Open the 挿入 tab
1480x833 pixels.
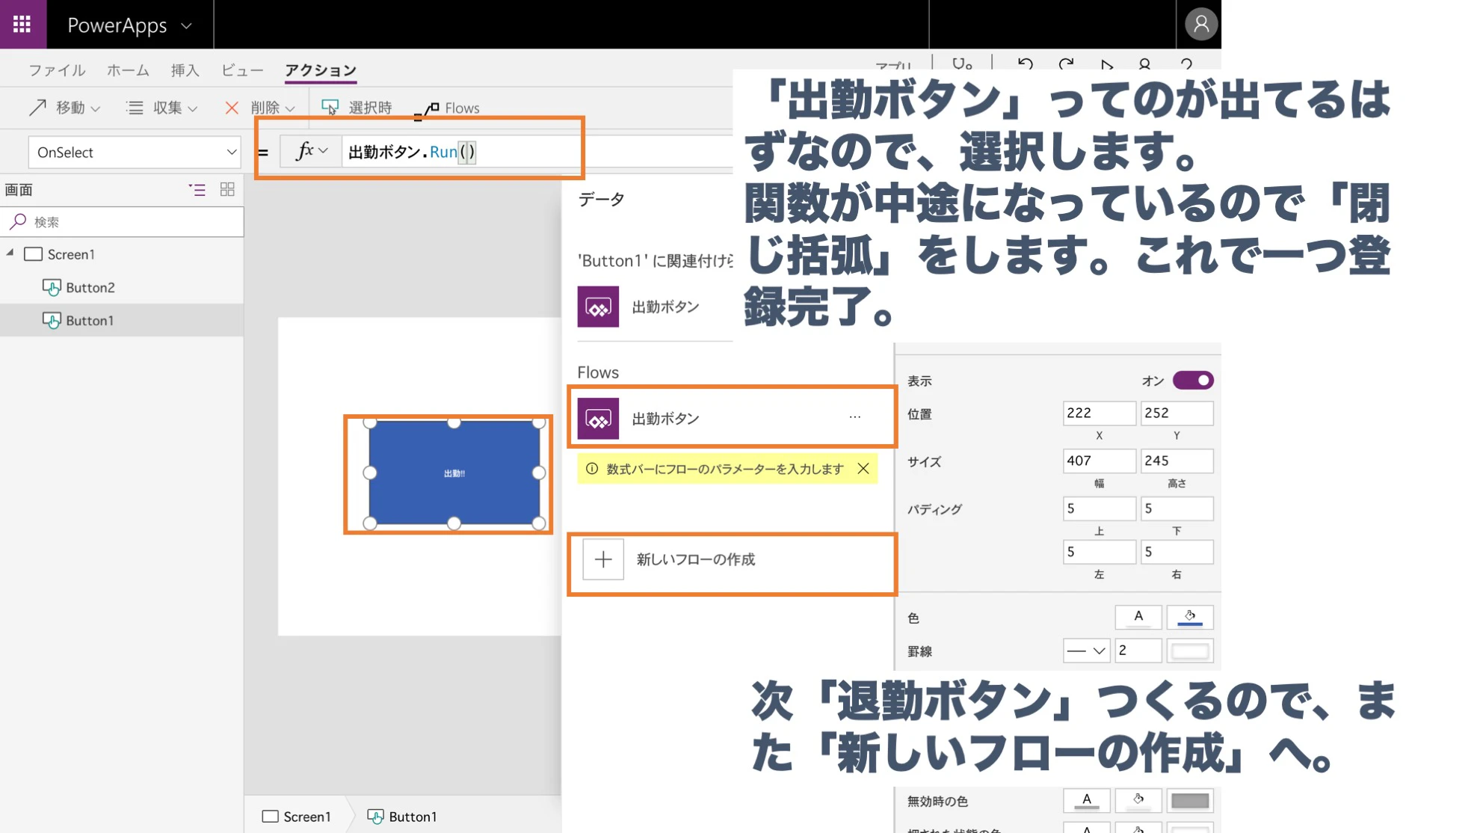pyautogui.click(x=185, y=70)
